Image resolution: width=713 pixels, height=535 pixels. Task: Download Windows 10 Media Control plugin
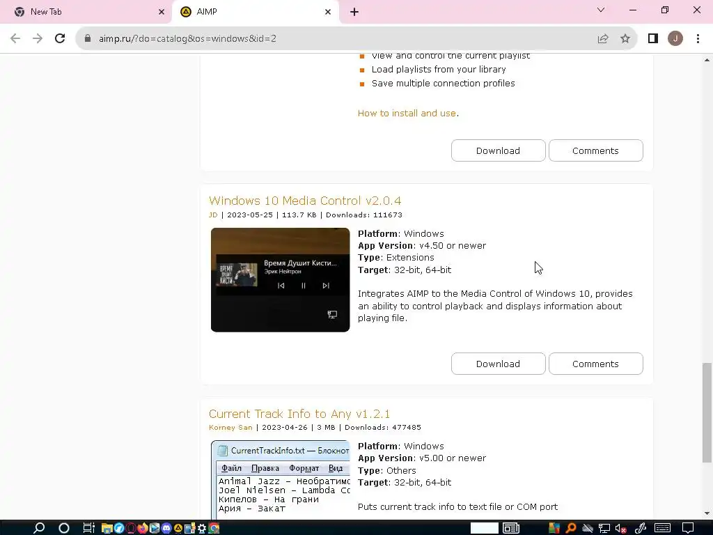pos(498,364)
